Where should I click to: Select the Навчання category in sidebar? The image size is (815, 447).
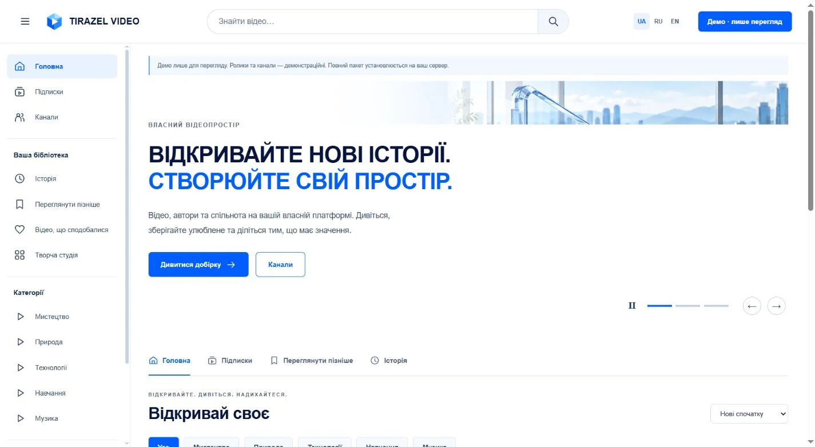[x=62, y=393]
